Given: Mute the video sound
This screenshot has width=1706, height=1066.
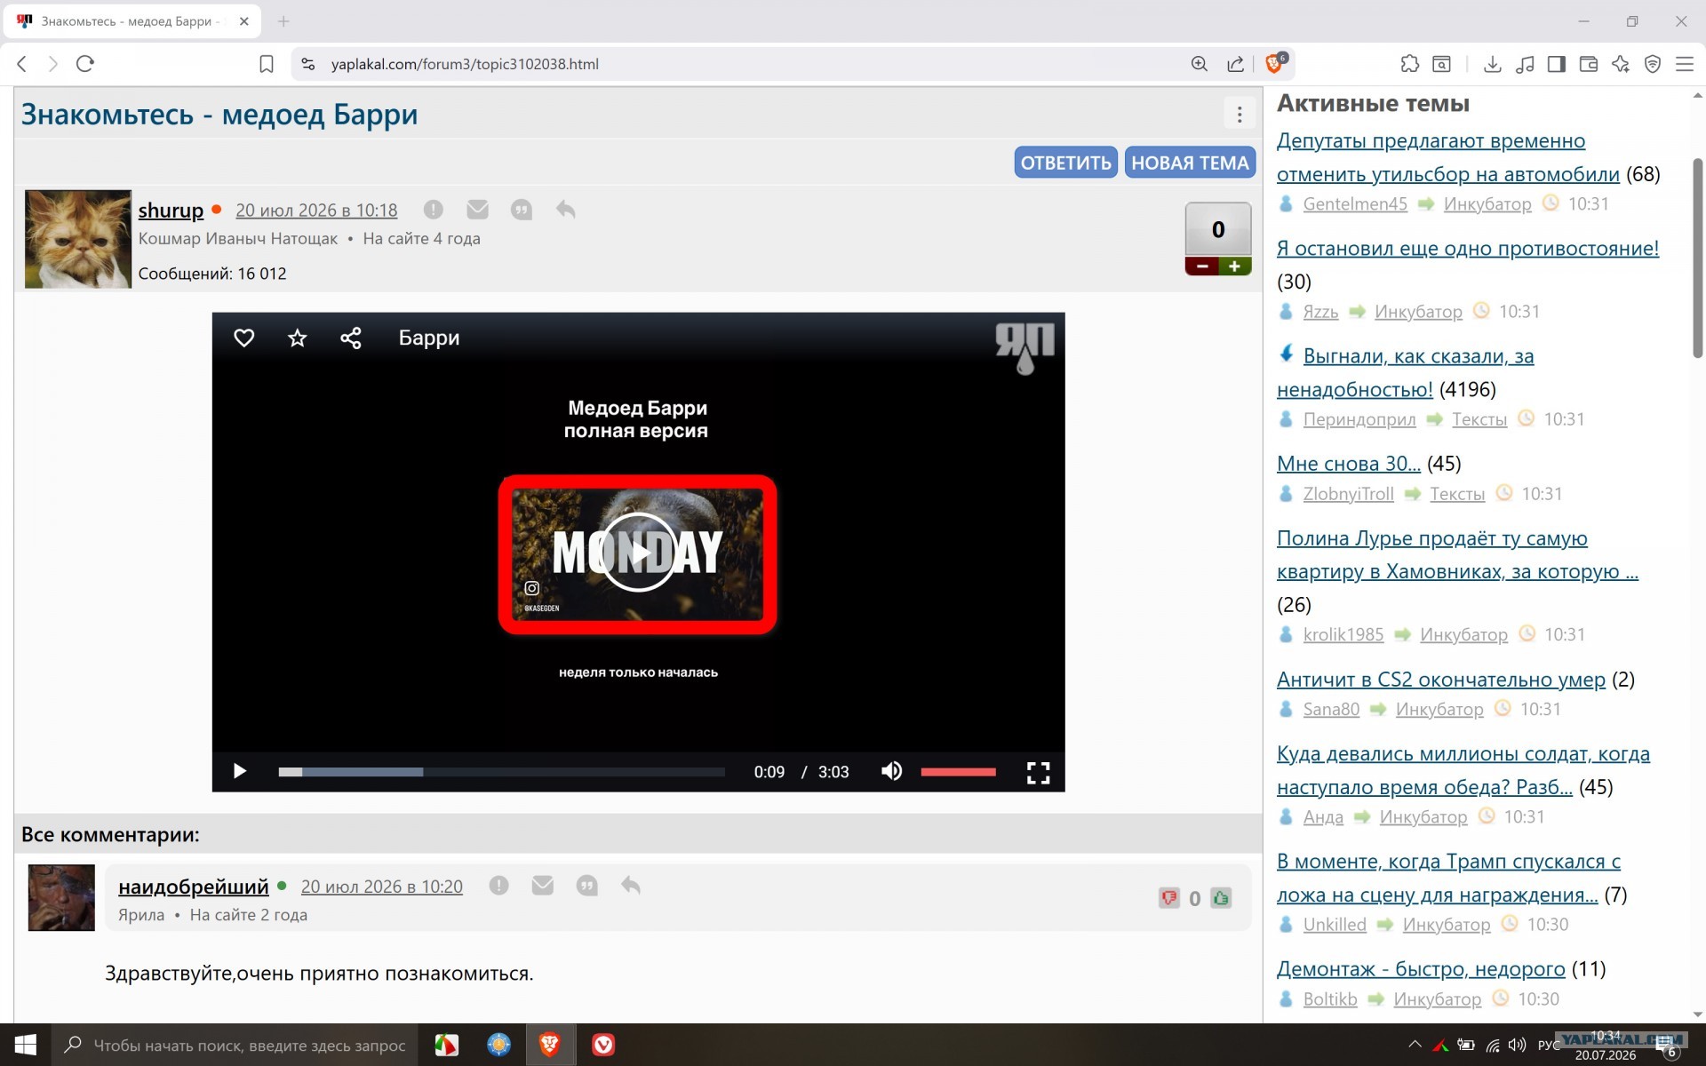Looking at the screenshot, I should click(891, 771).
